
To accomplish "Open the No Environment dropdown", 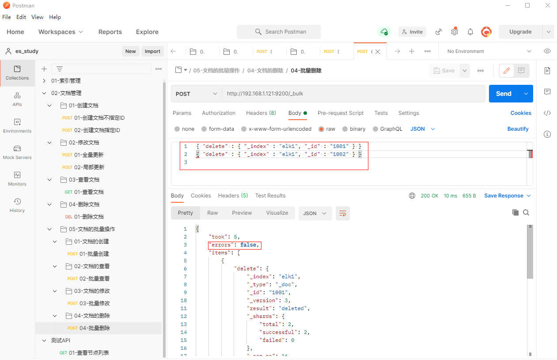I will click(x=489, y=51).
